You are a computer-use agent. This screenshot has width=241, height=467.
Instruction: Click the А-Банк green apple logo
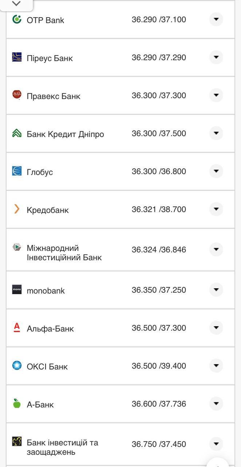16,404
